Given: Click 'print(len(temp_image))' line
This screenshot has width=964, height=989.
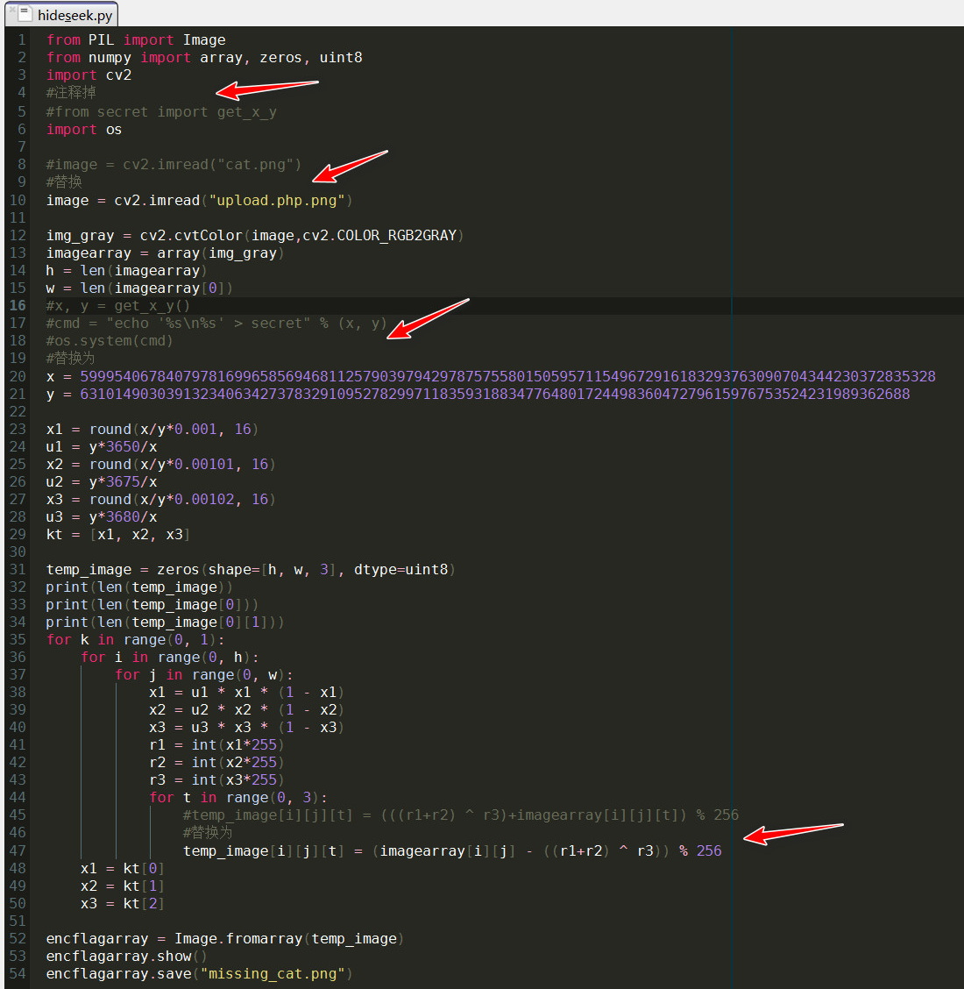Looking at the screenshot, I should (x=139, y=587).
